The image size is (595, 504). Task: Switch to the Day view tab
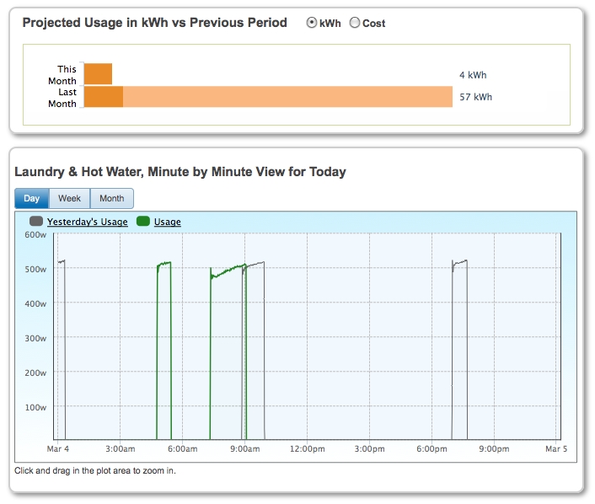pos(31,199)
